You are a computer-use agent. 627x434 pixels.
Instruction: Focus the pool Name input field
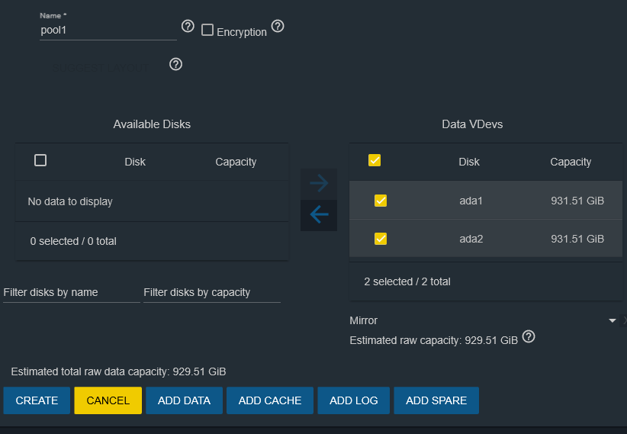point(108,31)
